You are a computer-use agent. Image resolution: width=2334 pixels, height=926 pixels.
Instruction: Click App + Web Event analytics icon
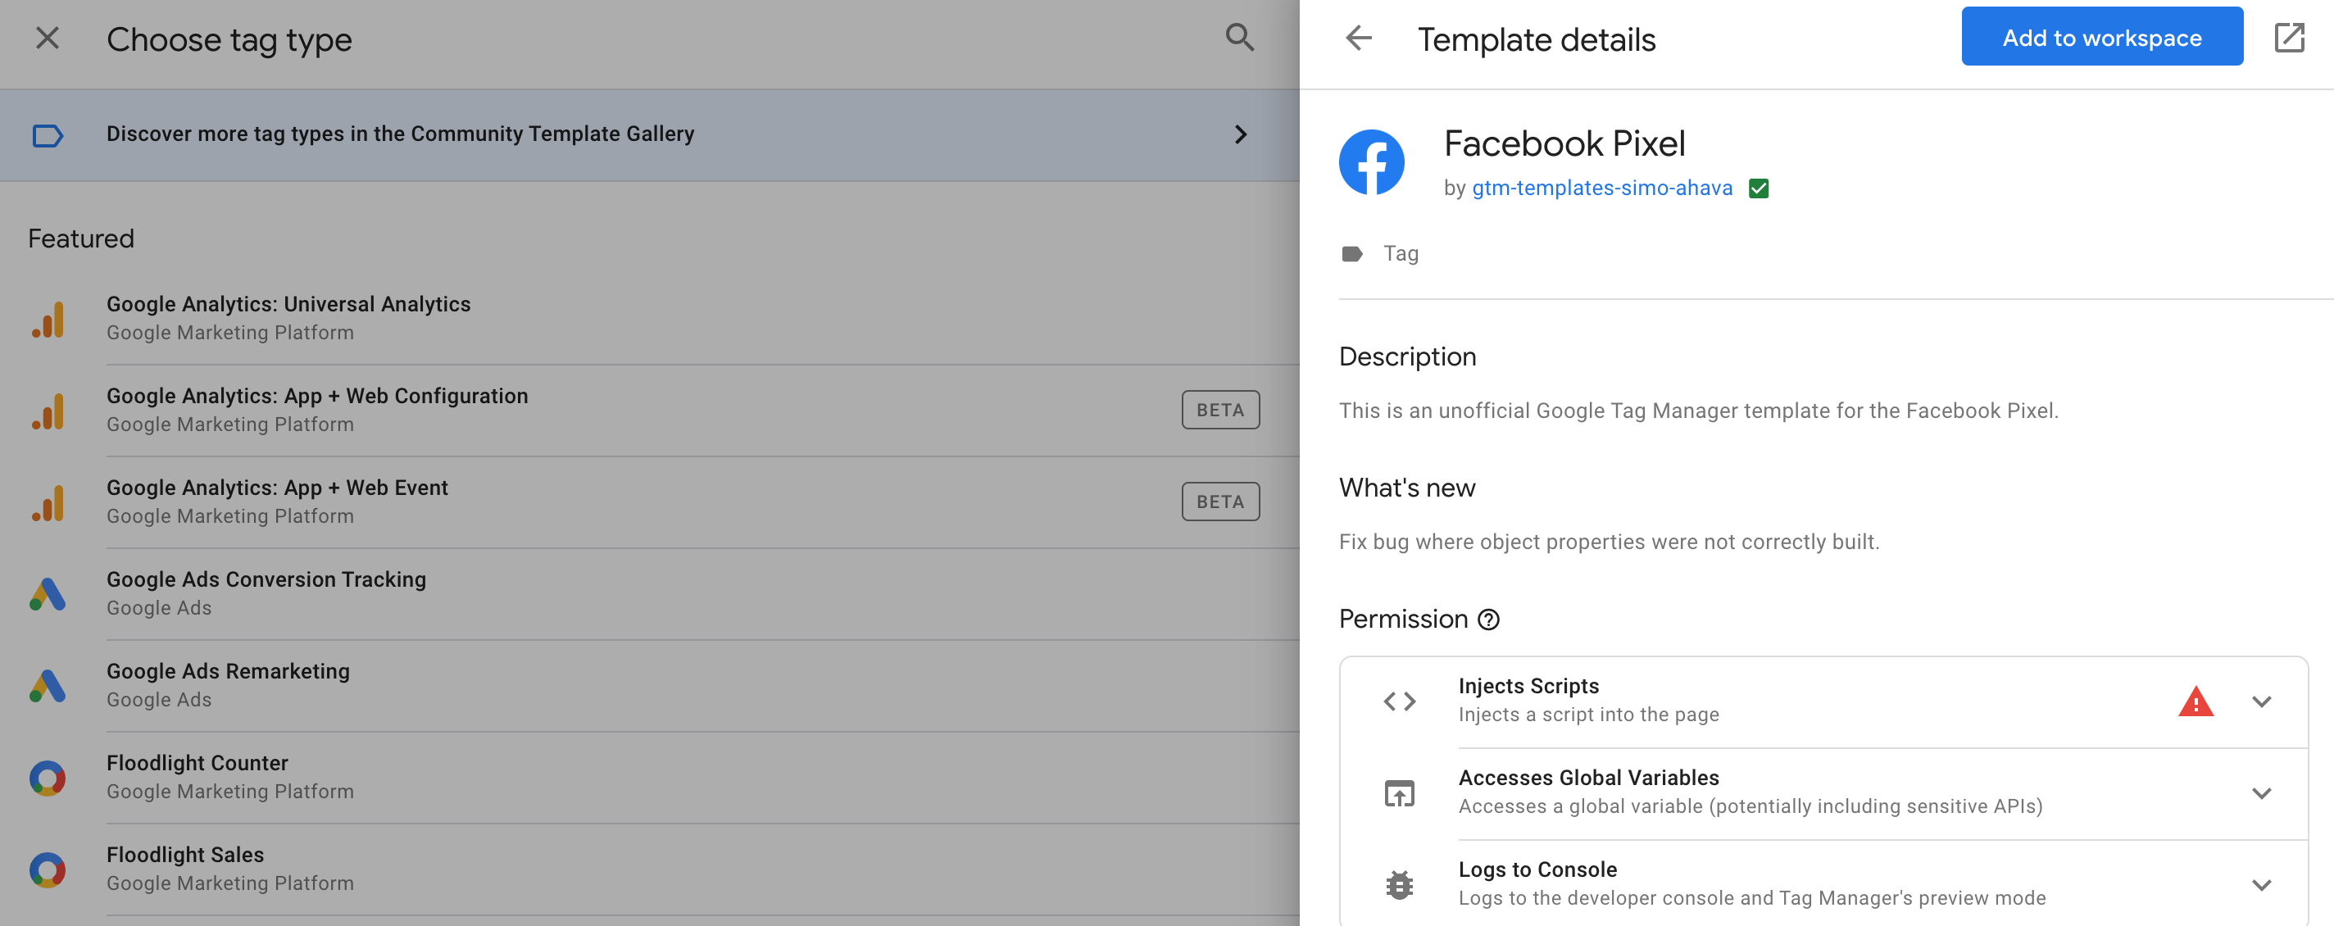48,502
